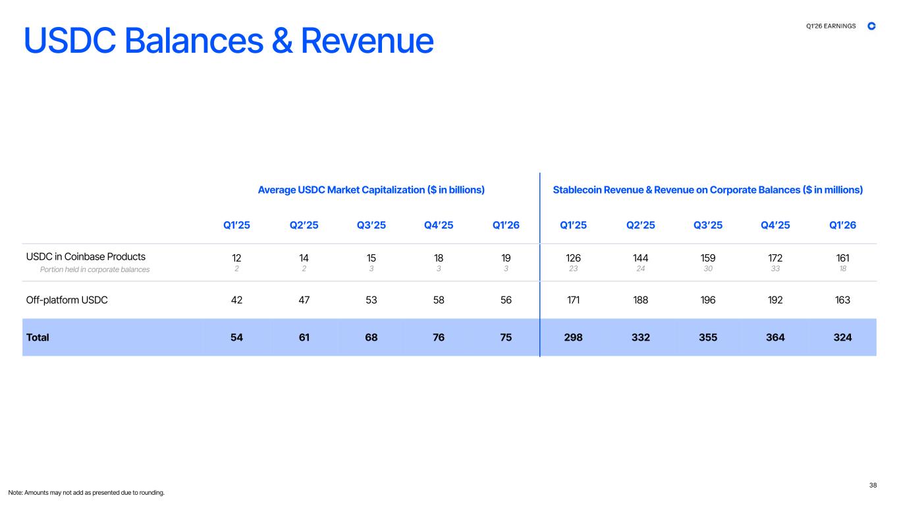
Task: Click Q1'26 column header under Market Capitalization
Action: [506, 225]
